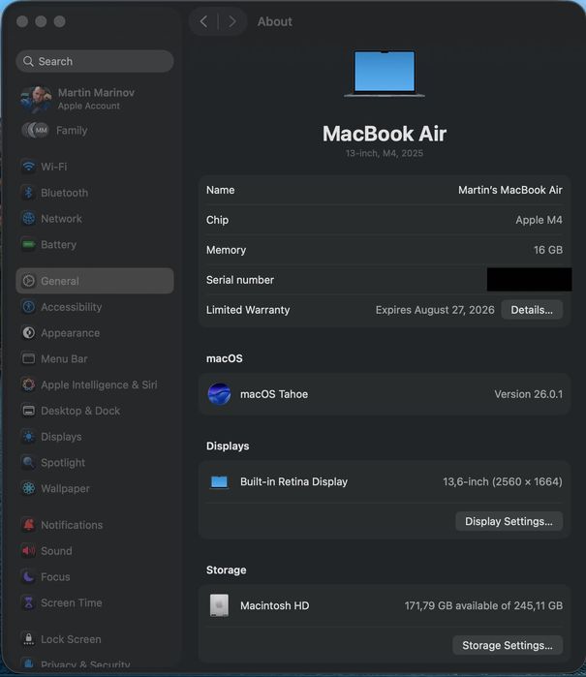Click the Focus moon icon
Image resolution: width=586 pixels, height=677 pixels.
[28, 577]
